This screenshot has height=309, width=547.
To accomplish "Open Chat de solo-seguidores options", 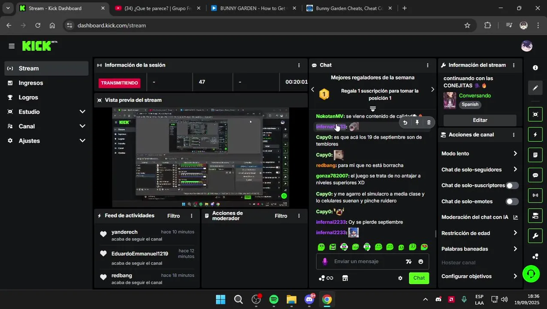I will (x=480, y=170).
